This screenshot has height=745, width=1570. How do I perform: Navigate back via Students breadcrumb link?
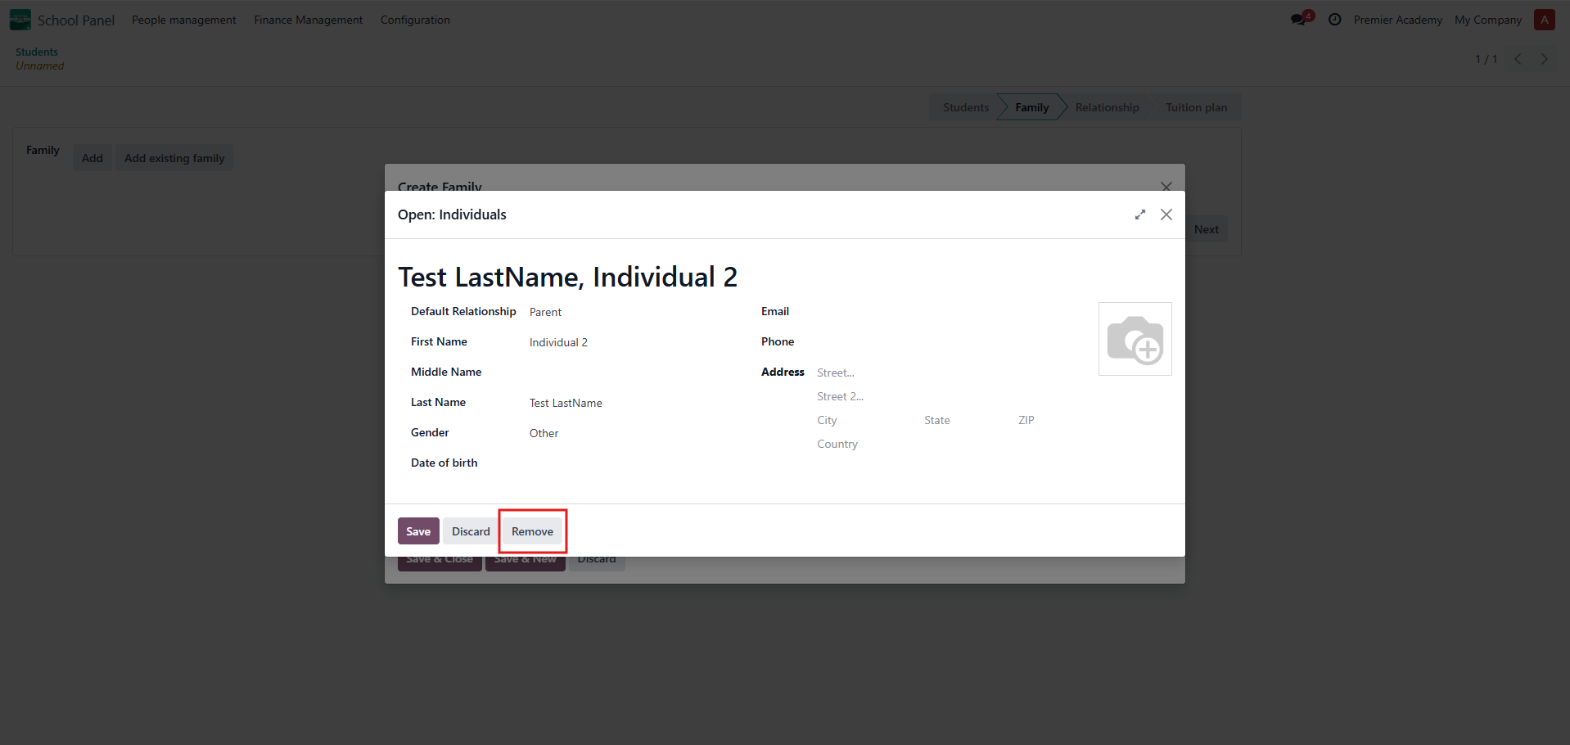coord(37,52)
